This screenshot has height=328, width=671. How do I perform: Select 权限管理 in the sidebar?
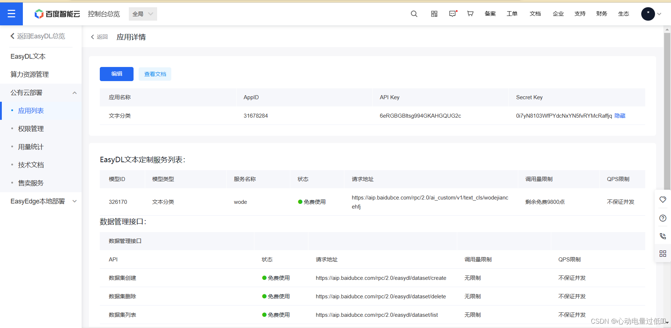point(31,129)
